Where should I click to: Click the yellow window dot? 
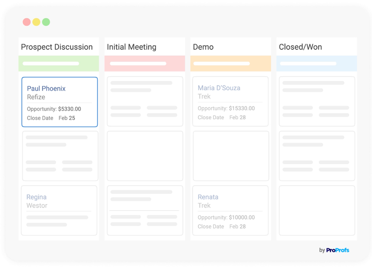pyautogui.click(x=36, y=22)
